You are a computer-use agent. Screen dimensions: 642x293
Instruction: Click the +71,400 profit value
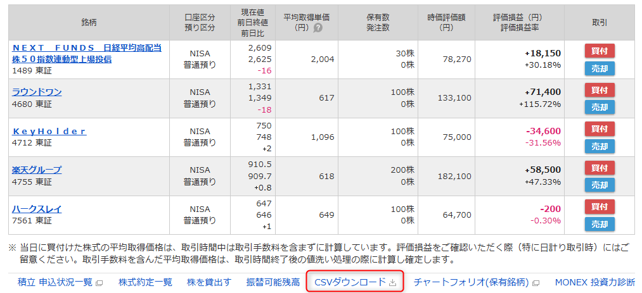[x=543, y=92]
